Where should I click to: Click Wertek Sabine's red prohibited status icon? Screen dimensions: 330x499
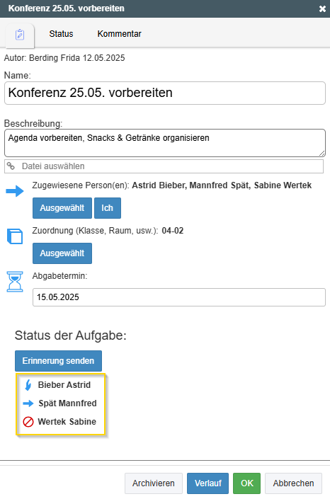28,422
